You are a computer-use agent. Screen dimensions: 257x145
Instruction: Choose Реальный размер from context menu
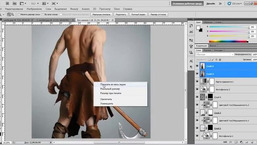pos(120,89)
